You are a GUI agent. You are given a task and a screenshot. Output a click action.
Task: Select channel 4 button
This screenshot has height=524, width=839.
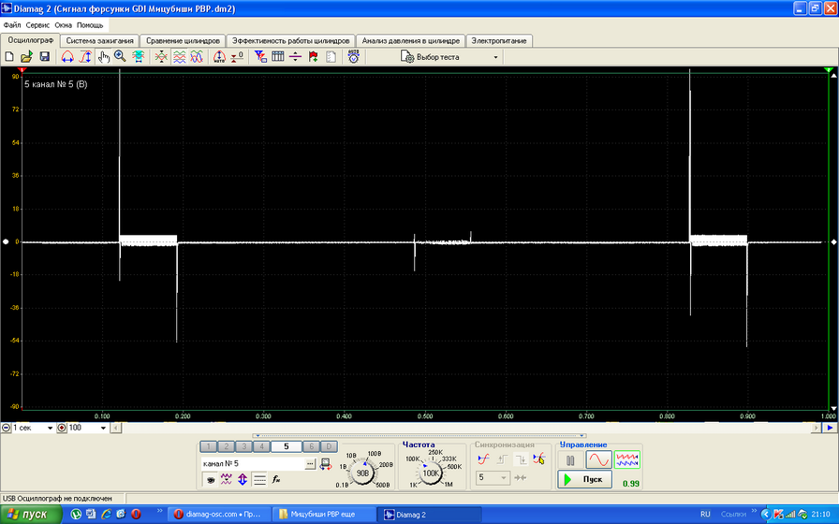point(261,446)
